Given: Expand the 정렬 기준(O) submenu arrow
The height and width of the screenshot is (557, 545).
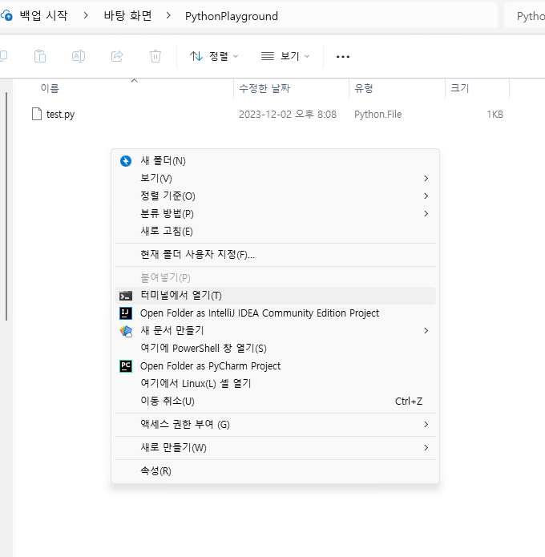Looking at the screenshot, I should (x=426, y=196).
